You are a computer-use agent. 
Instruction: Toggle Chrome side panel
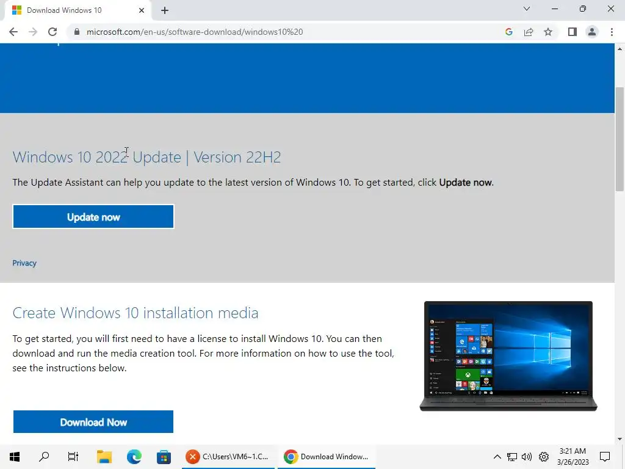pos(573,32)
